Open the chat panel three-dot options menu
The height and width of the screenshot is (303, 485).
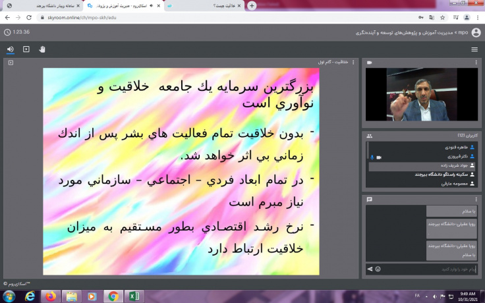[x=476, y=199]
